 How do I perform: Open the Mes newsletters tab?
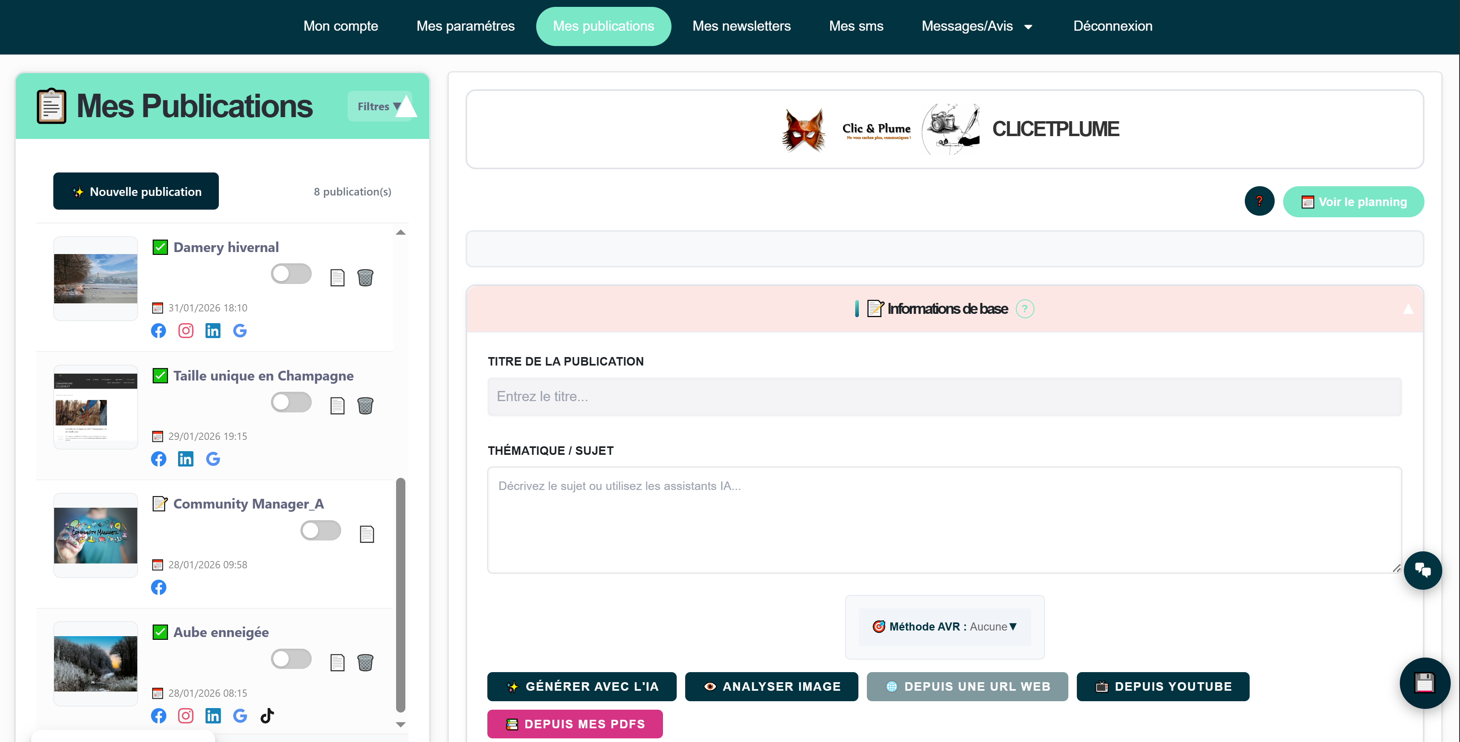(x=741, y=26)
